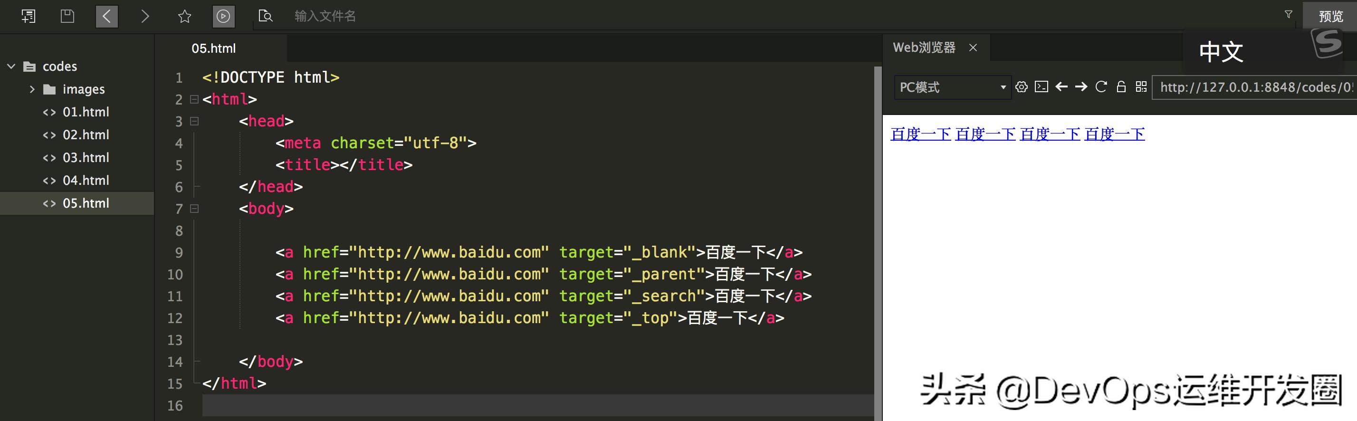1357x421 pixels.
Task: Go forward with the right arrow toolbar button
Action: [145, 16]
